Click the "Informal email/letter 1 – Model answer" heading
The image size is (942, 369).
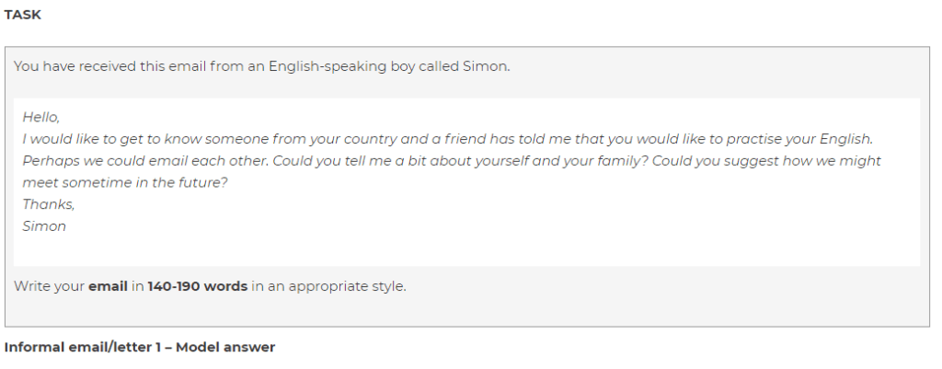click(140, 347)
